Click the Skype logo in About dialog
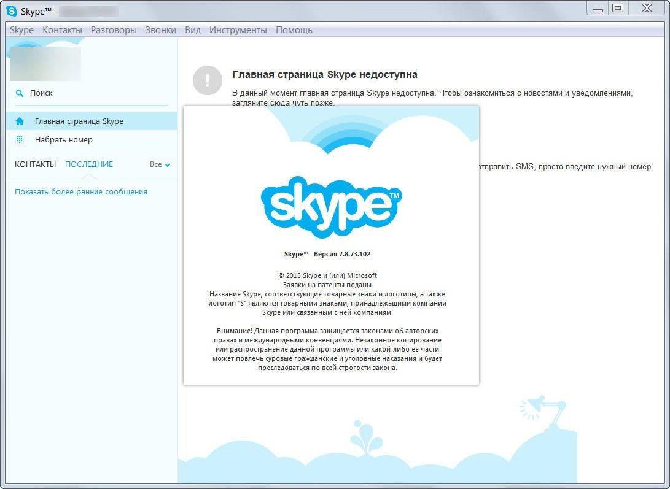The image size is (670, 489). pos(331,207)
